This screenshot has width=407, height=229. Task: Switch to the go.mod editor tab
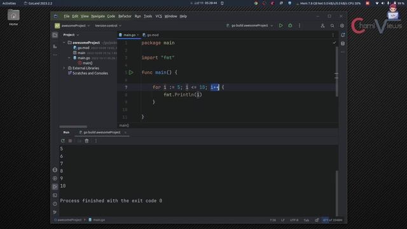(x=151, y=35)
